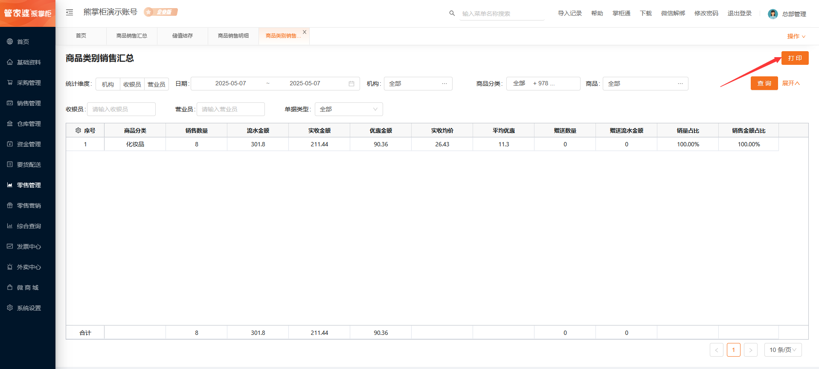
Task: Click the sidebar collapse menu icon
Action: click(70, 13)
